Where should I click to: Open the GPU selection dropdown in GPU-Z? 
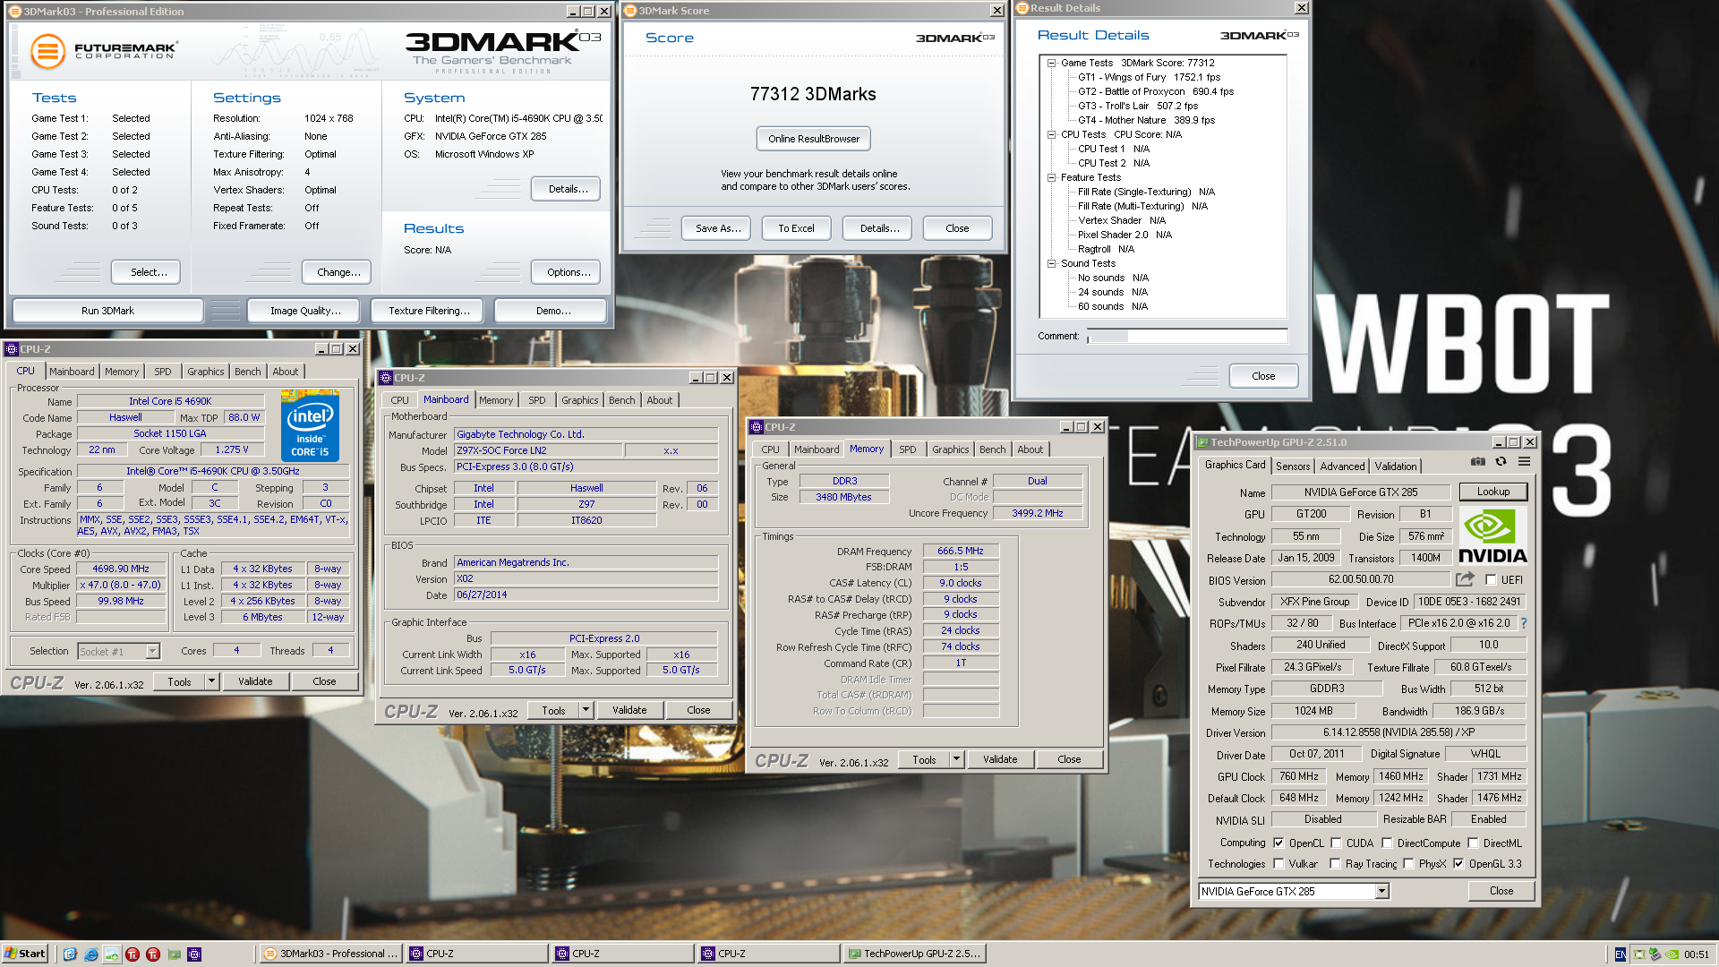1381,891
